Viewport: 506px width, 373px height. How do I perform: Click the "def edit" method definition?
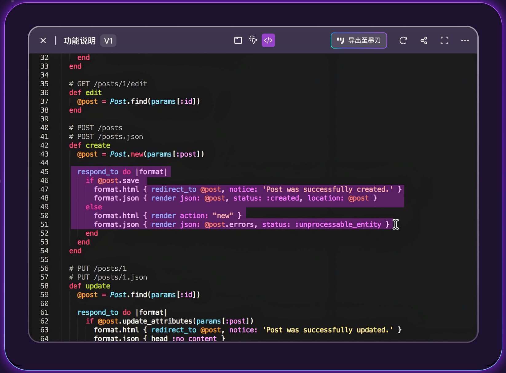point(85,92)
